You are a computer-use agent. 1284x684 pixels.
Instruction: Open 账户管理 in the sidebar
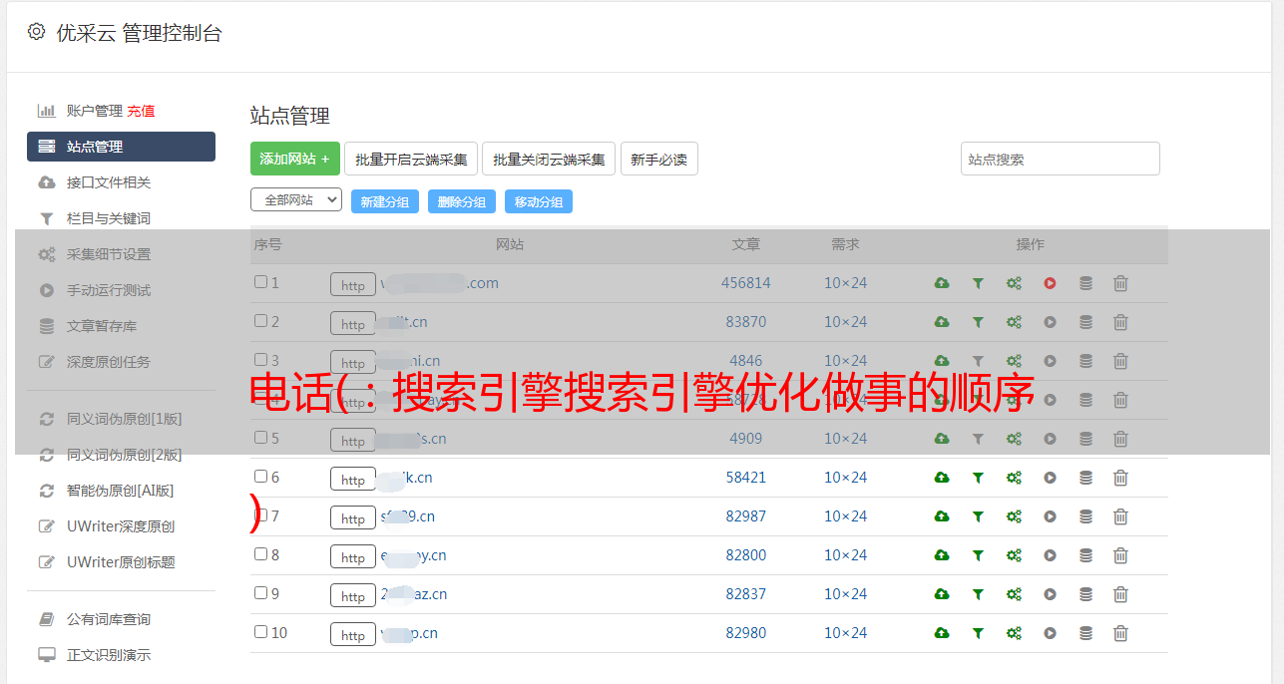pos(94,111)
